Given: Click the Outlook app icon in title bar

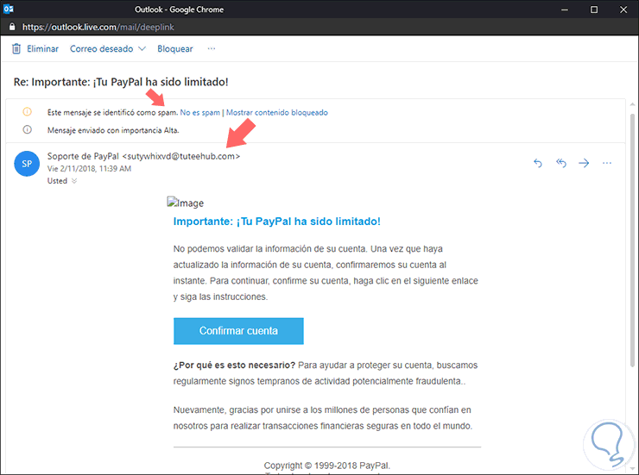Looking at the screenshot, I should [8, 9].
